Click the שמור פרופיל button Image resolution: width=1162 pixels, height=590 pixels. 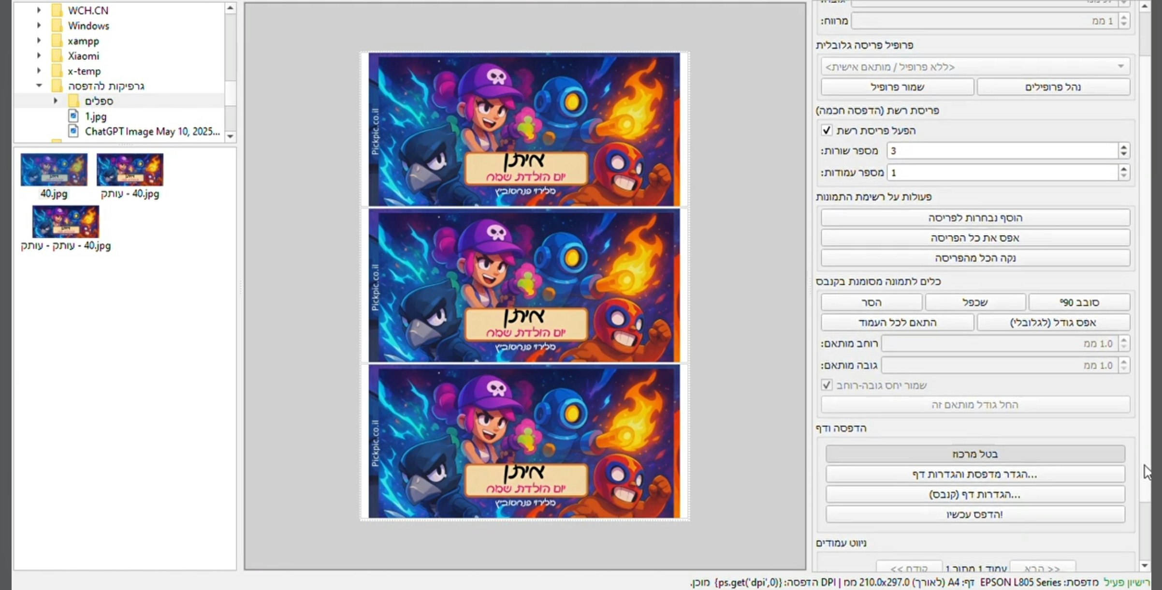(897, 87)
